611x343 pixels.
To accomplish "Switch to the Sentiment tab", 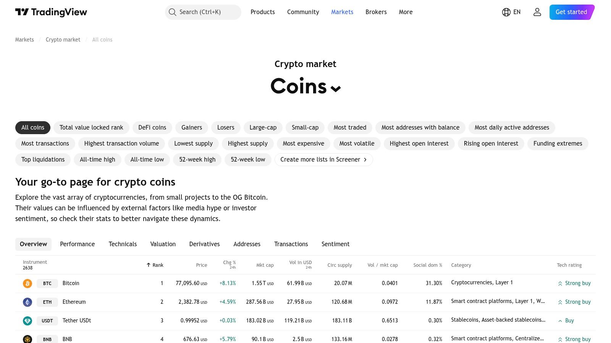I will (x=336, y=244).
